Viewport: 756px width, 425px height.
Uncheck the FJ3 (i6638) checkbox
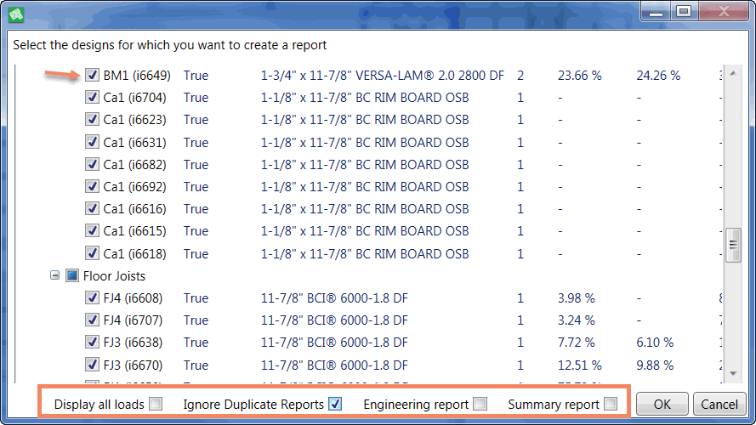click(x=92, y=342)
